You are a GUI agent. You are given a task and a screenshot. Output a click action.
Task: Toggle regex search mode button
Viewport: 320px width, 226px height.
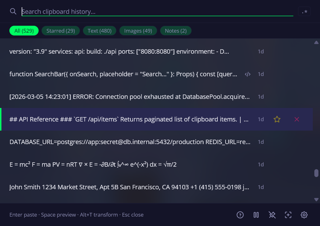pos(304,12)
